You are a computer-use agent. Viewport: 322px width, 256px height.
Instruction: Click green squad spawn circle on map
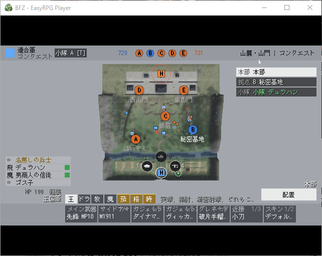tap(178, 173)
